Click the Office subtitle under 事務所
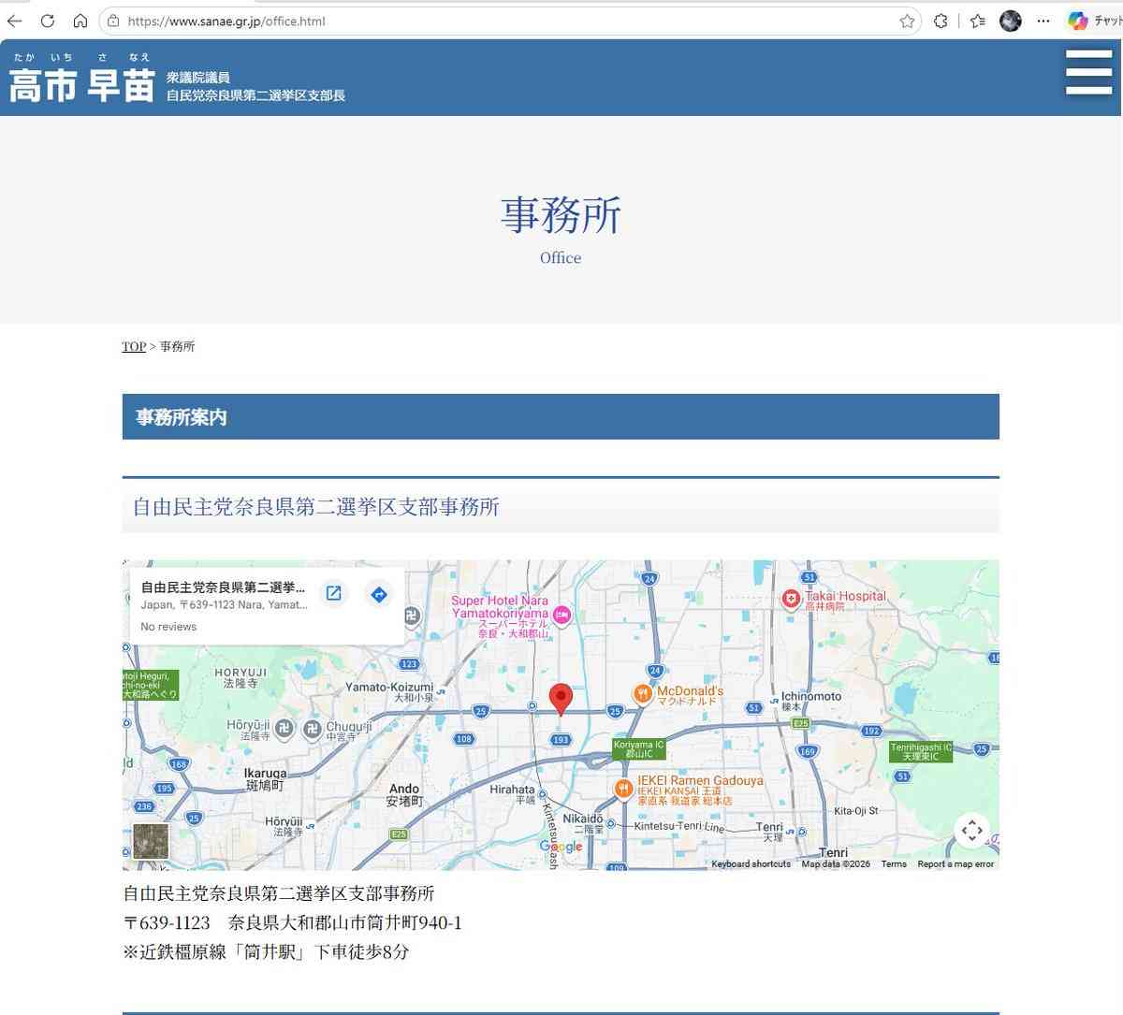The image size is (1123, 1015). [561, 258]
